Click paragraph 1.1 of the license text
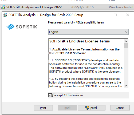The width and height of the screenshot is (134, 115). coord(86,66)
